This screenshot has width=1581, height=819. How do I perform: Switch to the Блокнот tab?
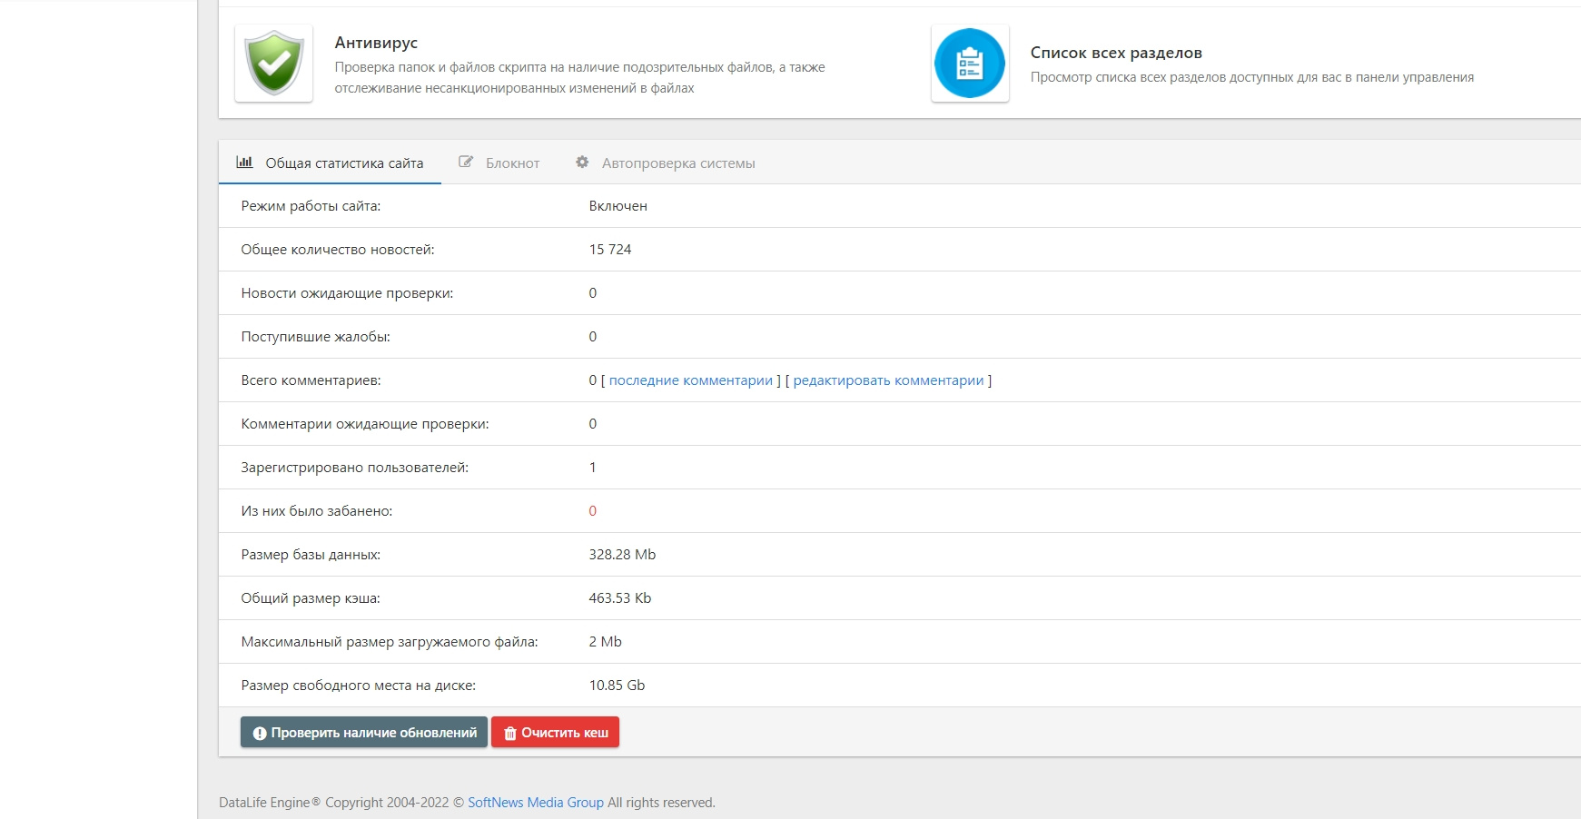tap(499, 163)
